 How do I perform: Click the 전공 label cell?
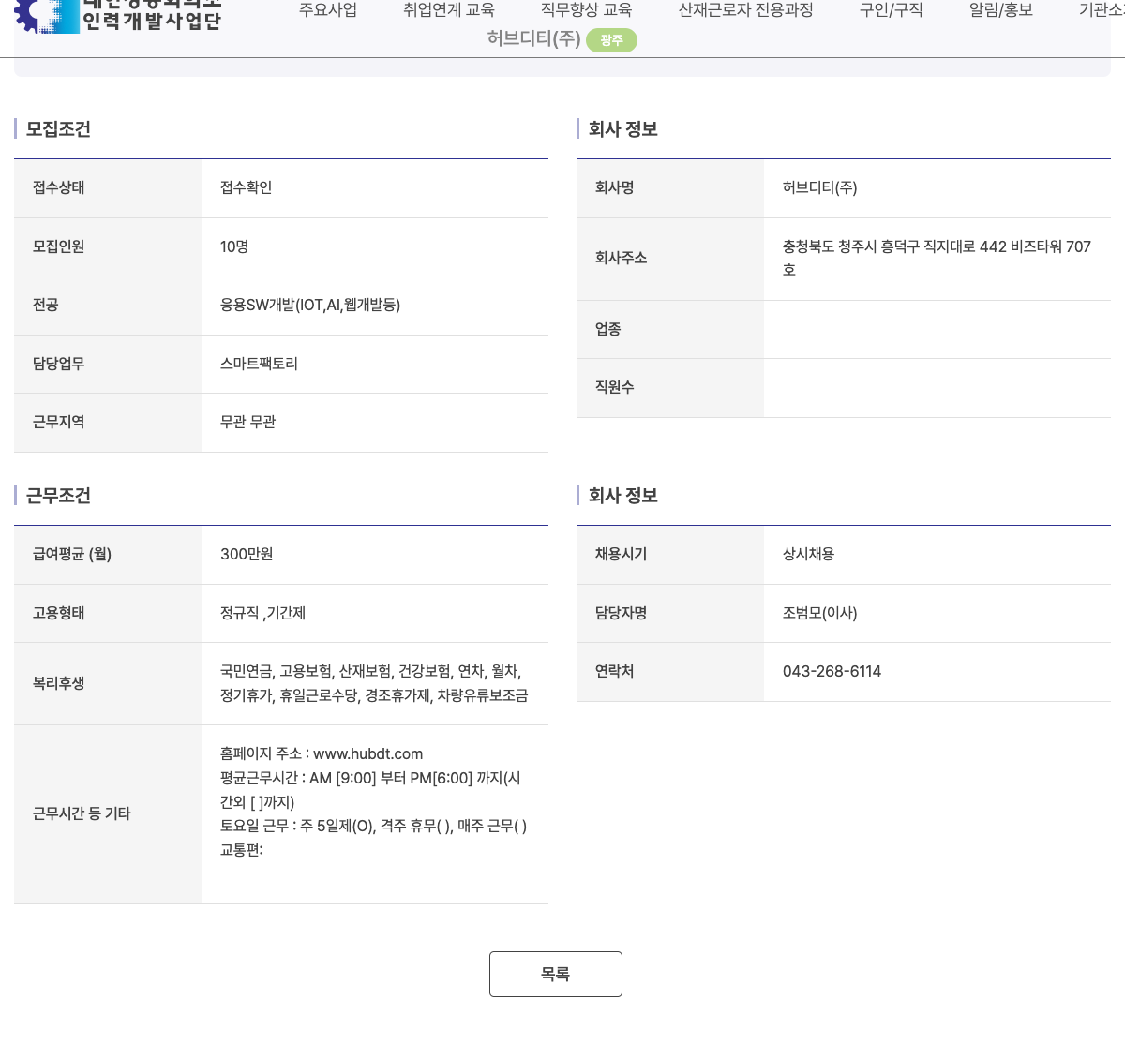pos(108,306)
